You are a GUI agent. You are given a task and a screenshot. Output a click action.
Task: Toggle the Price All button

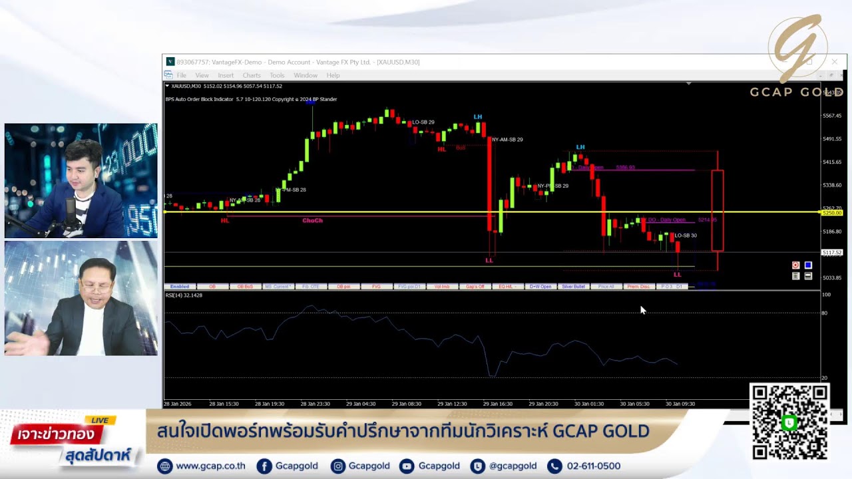(606, 287)
